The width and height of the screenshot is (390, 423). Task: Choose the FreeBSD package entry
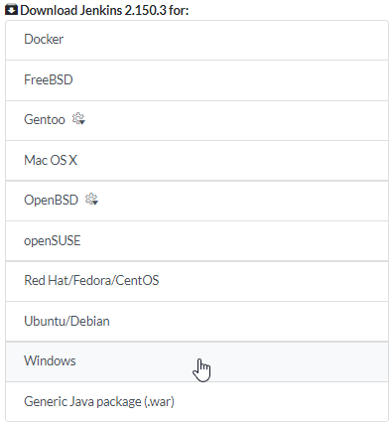click(x=196, y=80)
